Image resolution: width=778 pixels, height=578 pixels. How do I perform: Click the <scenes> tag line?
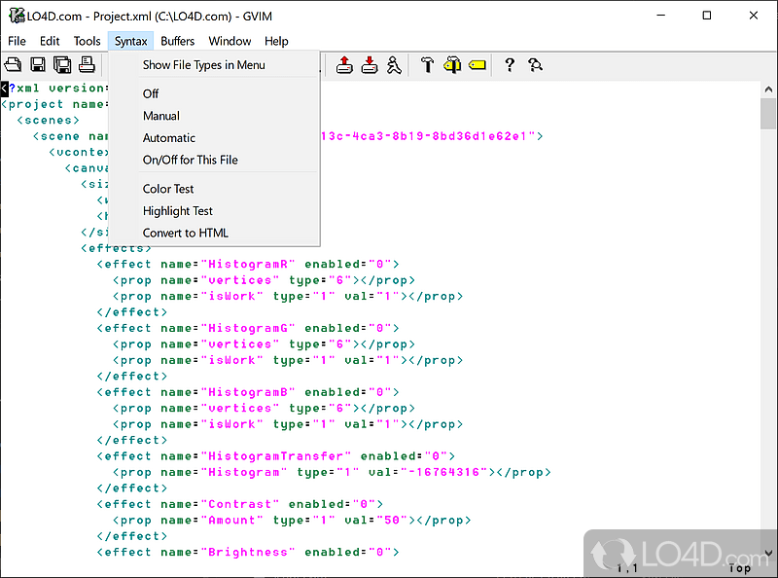[48, 120]
